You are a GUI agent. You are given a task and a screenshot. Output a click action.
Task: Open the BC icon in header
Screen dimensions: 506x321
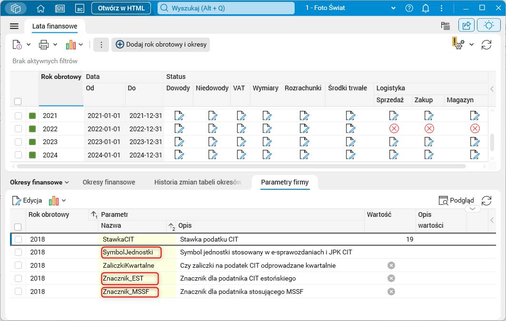[79, 9]
